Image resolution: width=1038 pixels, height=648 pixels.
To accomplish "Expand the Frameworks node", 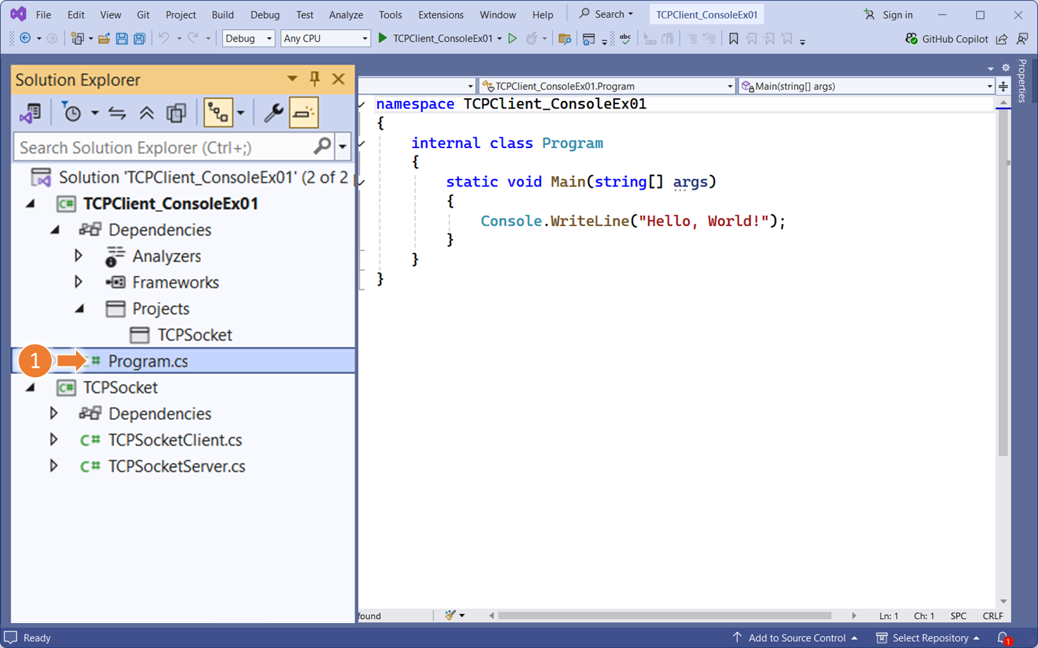I will (79, 282).
